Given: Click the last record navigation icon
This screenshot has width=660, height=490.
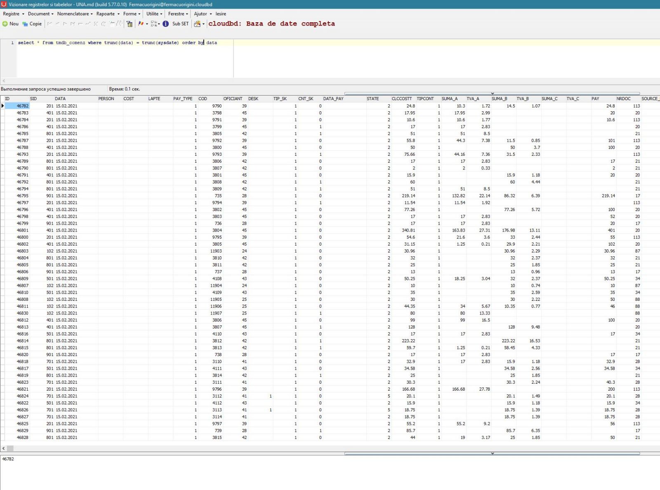Looking at the screenshot, I should [73, 24].
